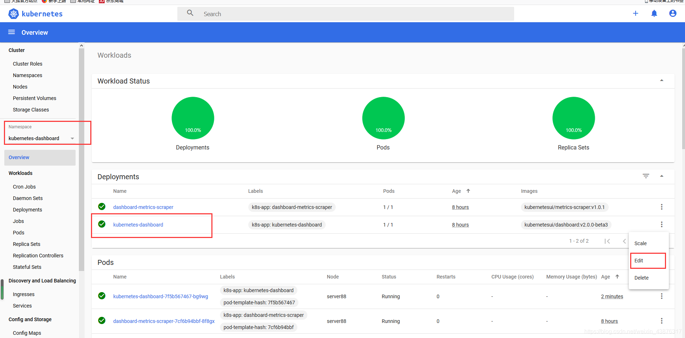
Task: Click the Pods green status circle
Action: click(x=383, y=118)
